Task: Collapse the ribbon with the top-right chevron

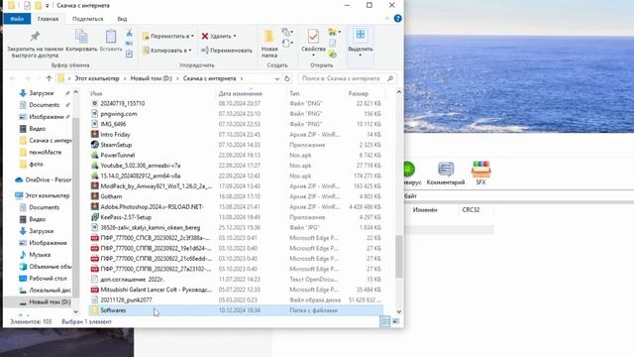Action: (x=387, y=19)
